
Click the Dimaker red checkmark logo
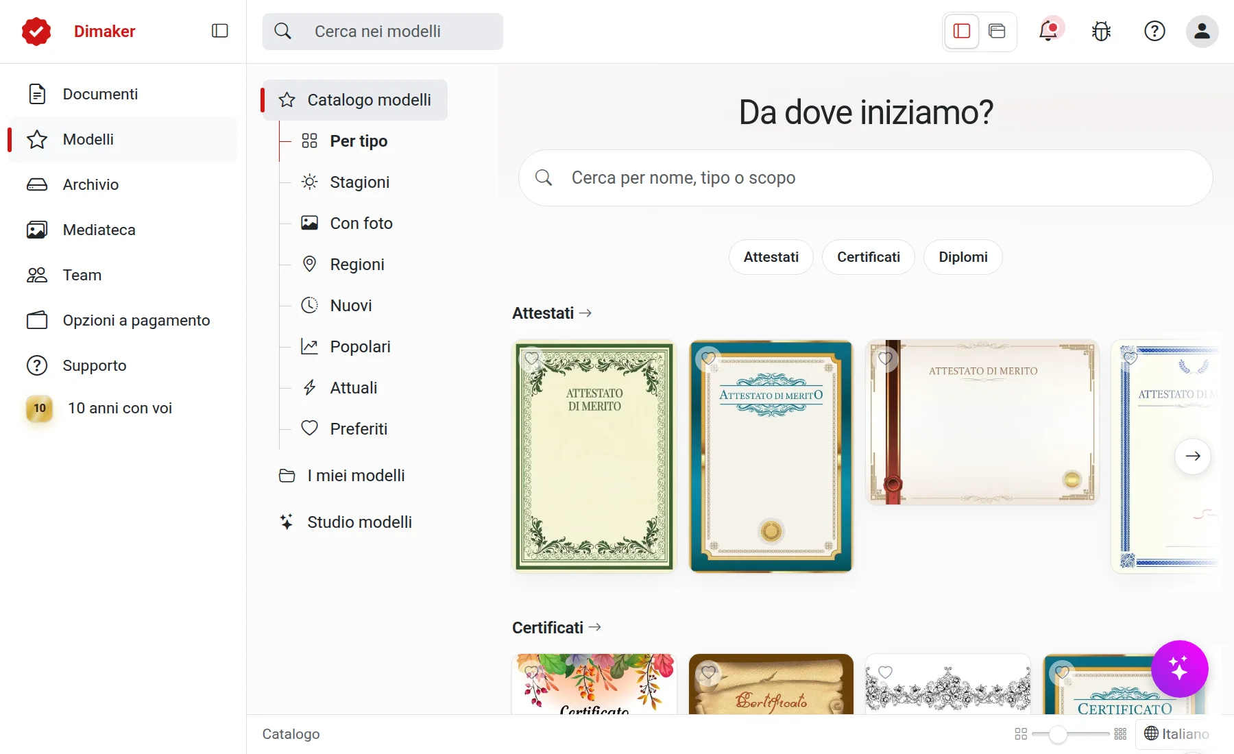pos(36,32)
